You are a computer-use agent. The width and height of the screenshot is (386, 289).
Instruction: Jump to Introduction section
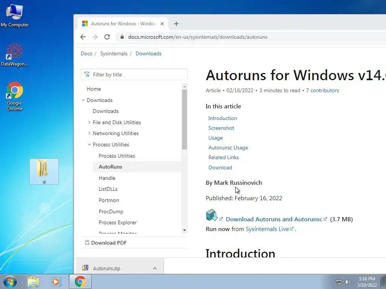point(222,118)
